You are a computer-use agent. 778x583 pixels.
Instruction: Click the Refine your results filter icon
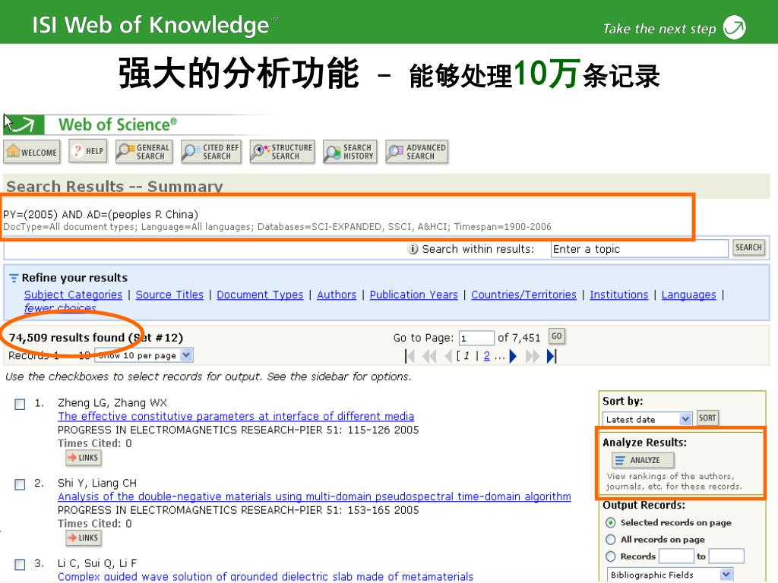(14, 278)
